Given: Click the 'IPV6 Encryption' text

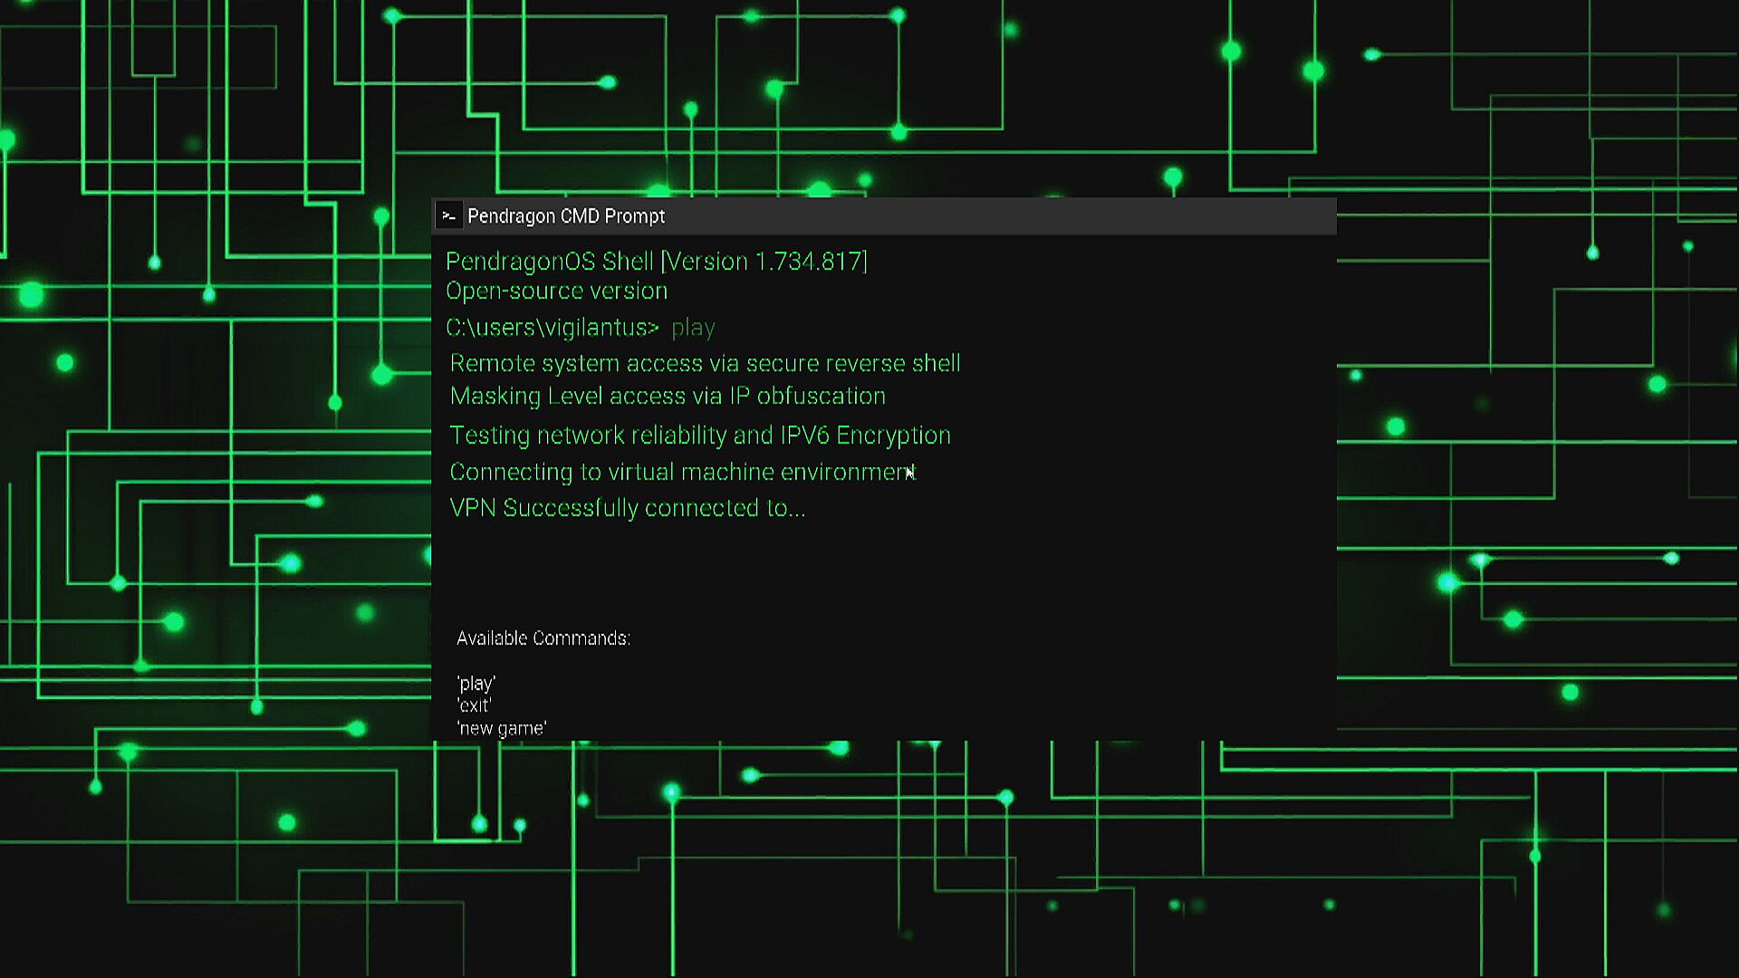Looking at the screenshot, I should pos(865,436).
